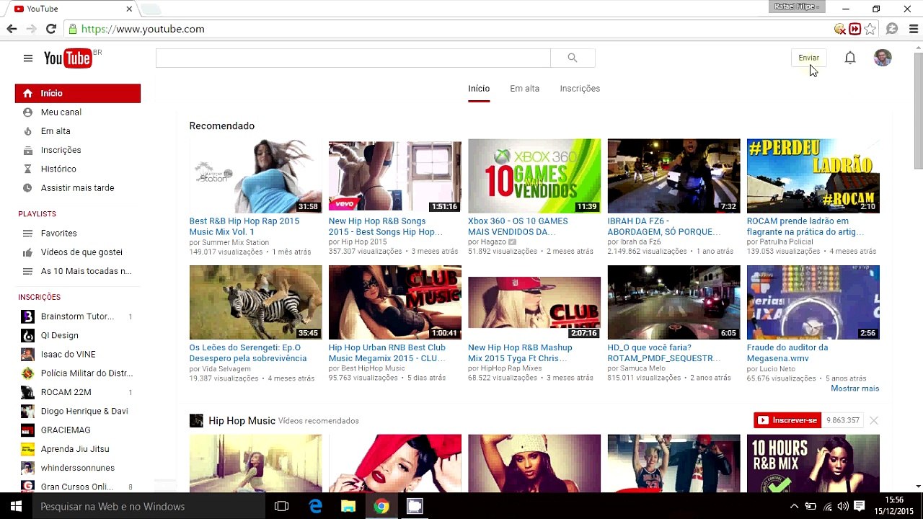Bookmark the page with the star icon
The width and height of the screenshot is (923, 519).
(x=870, y=29)
